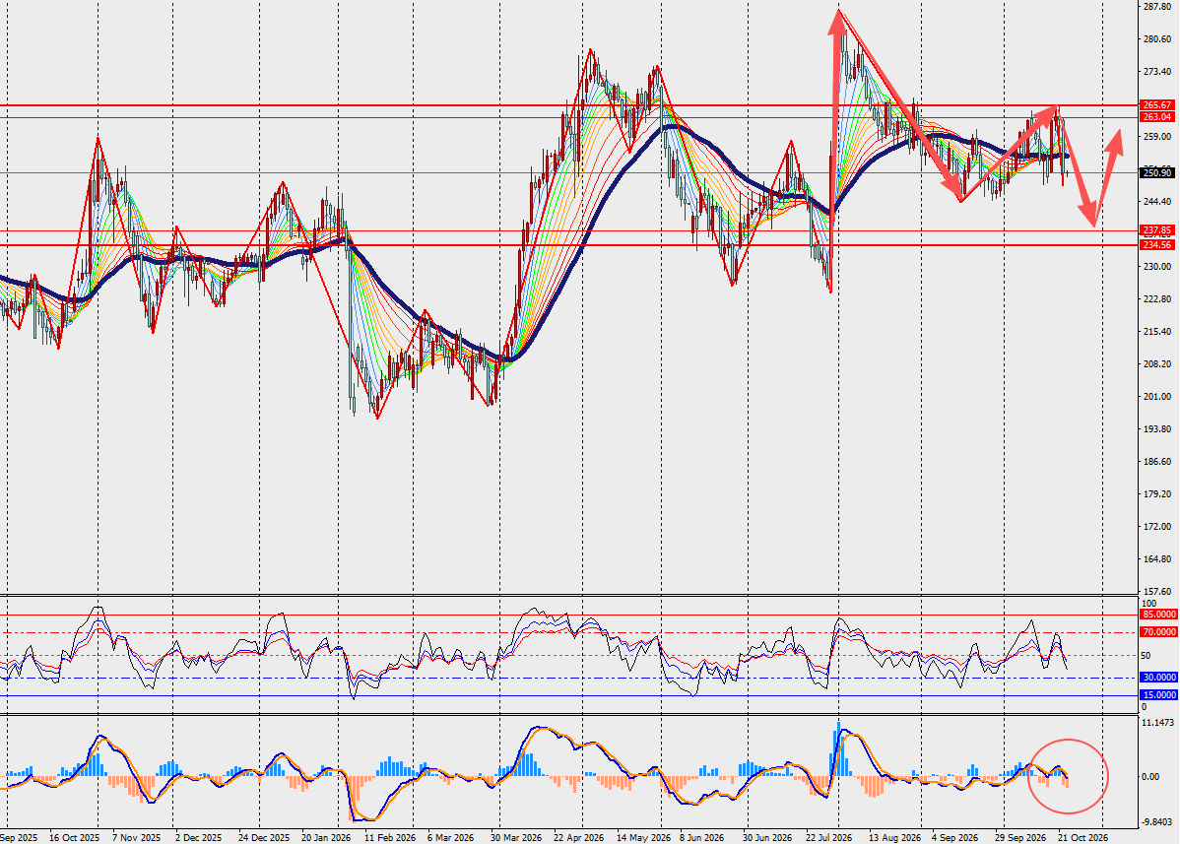1180x844 pixels.
Task: Select the 15.0000 oscillator level label
Action: coord(1159,696)
